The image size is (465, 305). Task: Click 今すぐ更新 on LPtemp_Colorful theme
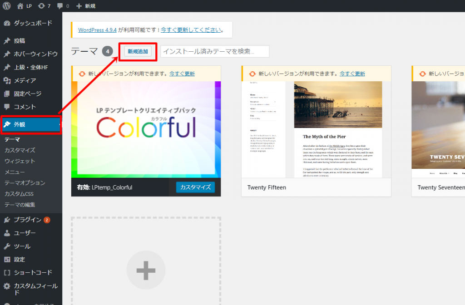tap(182, 74)
